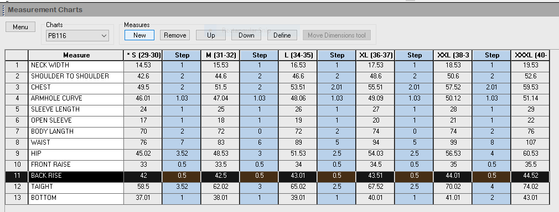Select WAIST step cell with value 7
559x212 pixels.
(182, 142)
